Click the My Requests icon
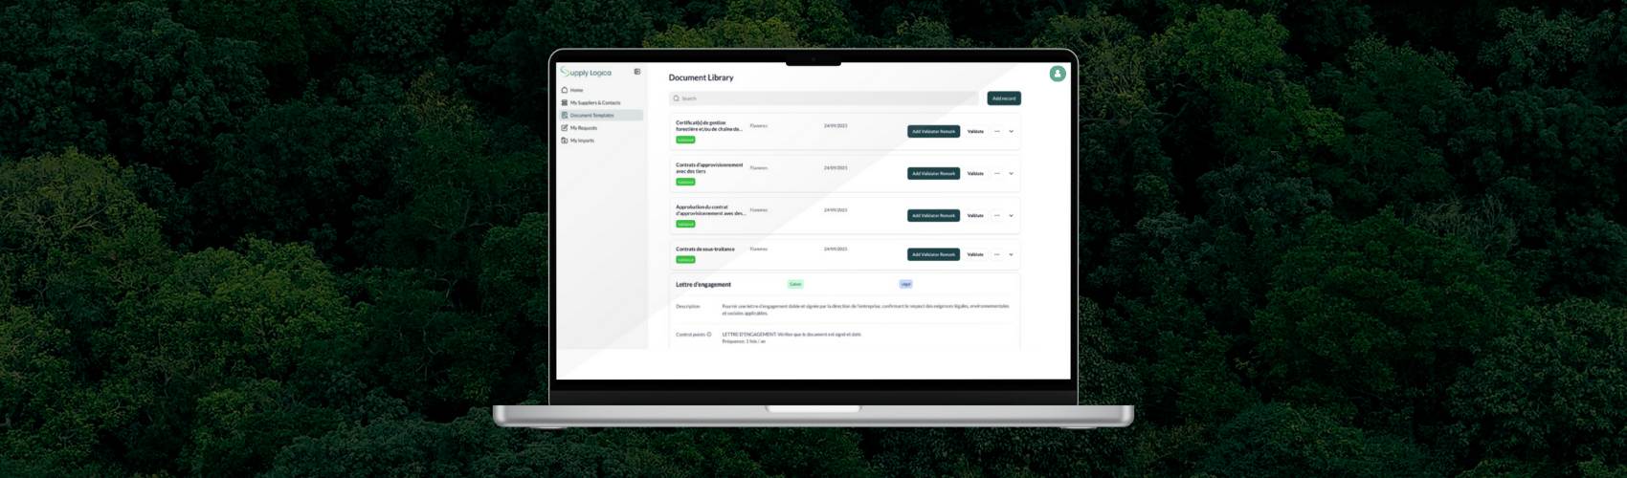Image resolution: width=1627 pixels, height=478 pixels. coord(565,127)
